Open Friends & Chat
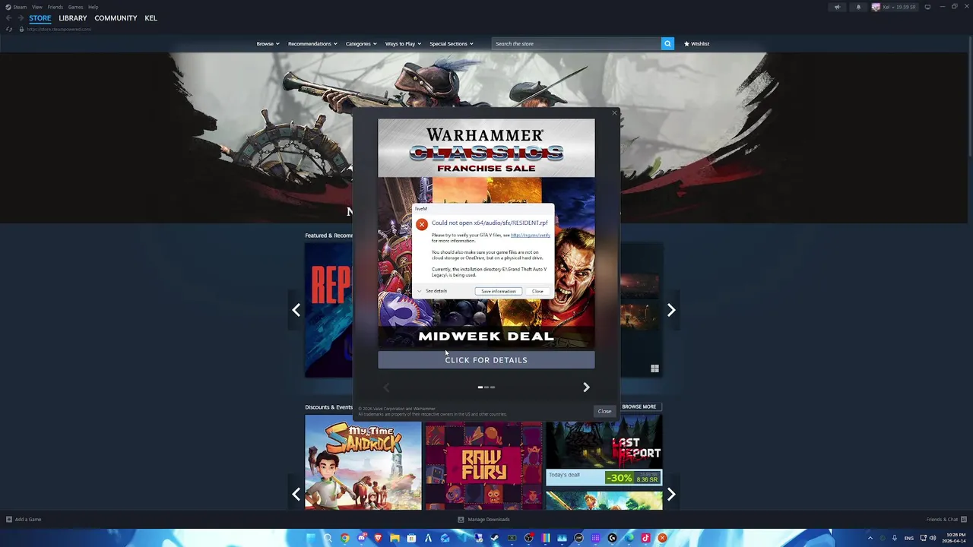The width and height of the screenshot is (973, 547). point(946,520)
